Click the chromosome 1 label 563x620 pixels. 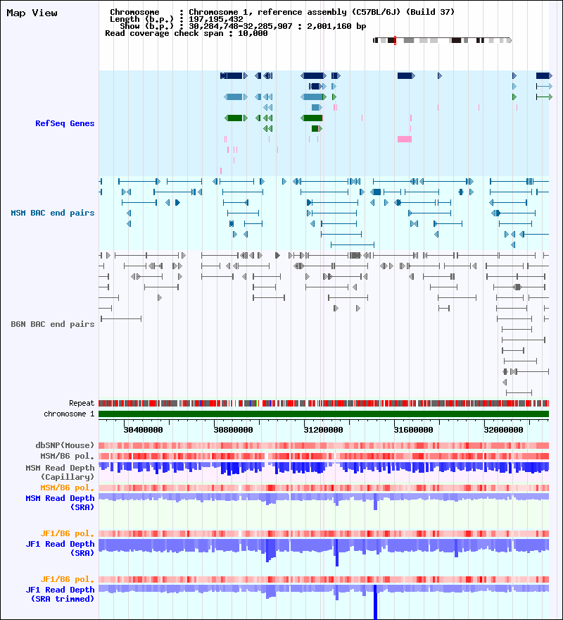click(x=69, y=414)
